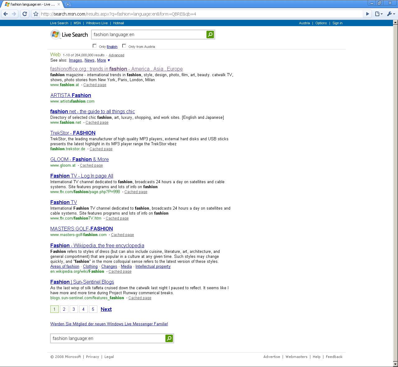Switch to News results
Viewport: 398px width, 367px height.
click(x=90, y=60)
